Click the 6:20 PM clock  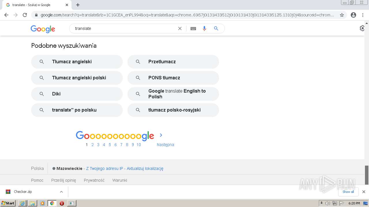click(354, 203)
